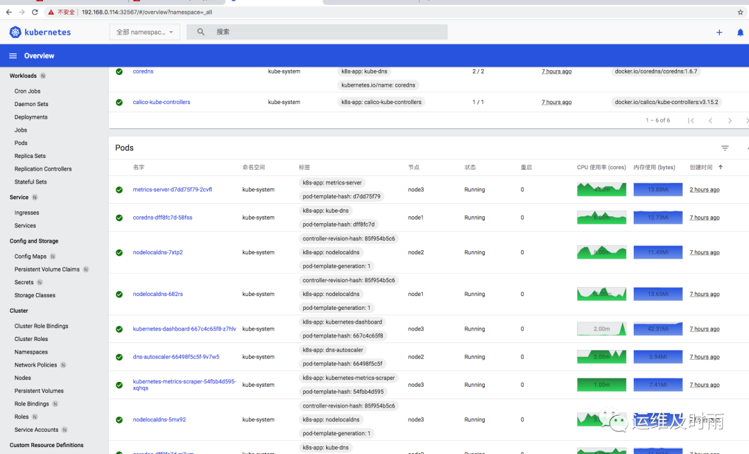Open Deployments in sidebar

coord(31,117)
